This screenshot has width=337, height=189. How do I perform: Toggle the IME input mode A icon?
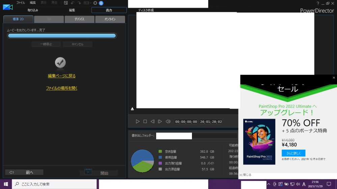(x=304, y=184)
